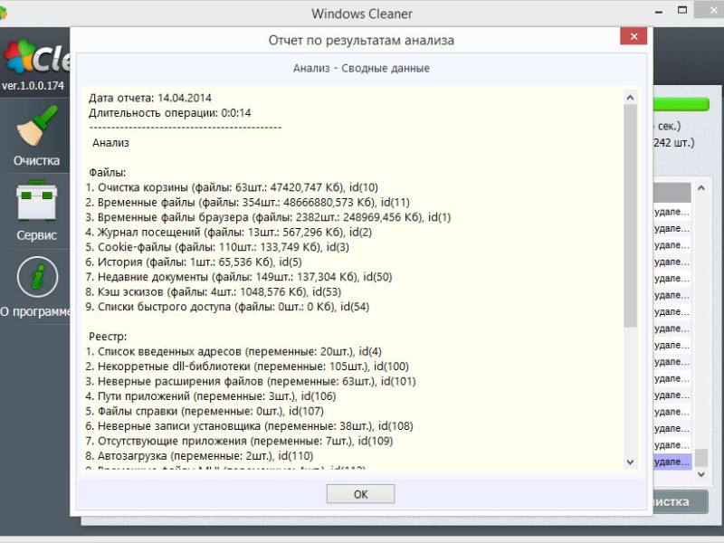This screenshot has height=543, width=724.
Task: Click background list scroll-down arrow
Action: click(700, 474)
